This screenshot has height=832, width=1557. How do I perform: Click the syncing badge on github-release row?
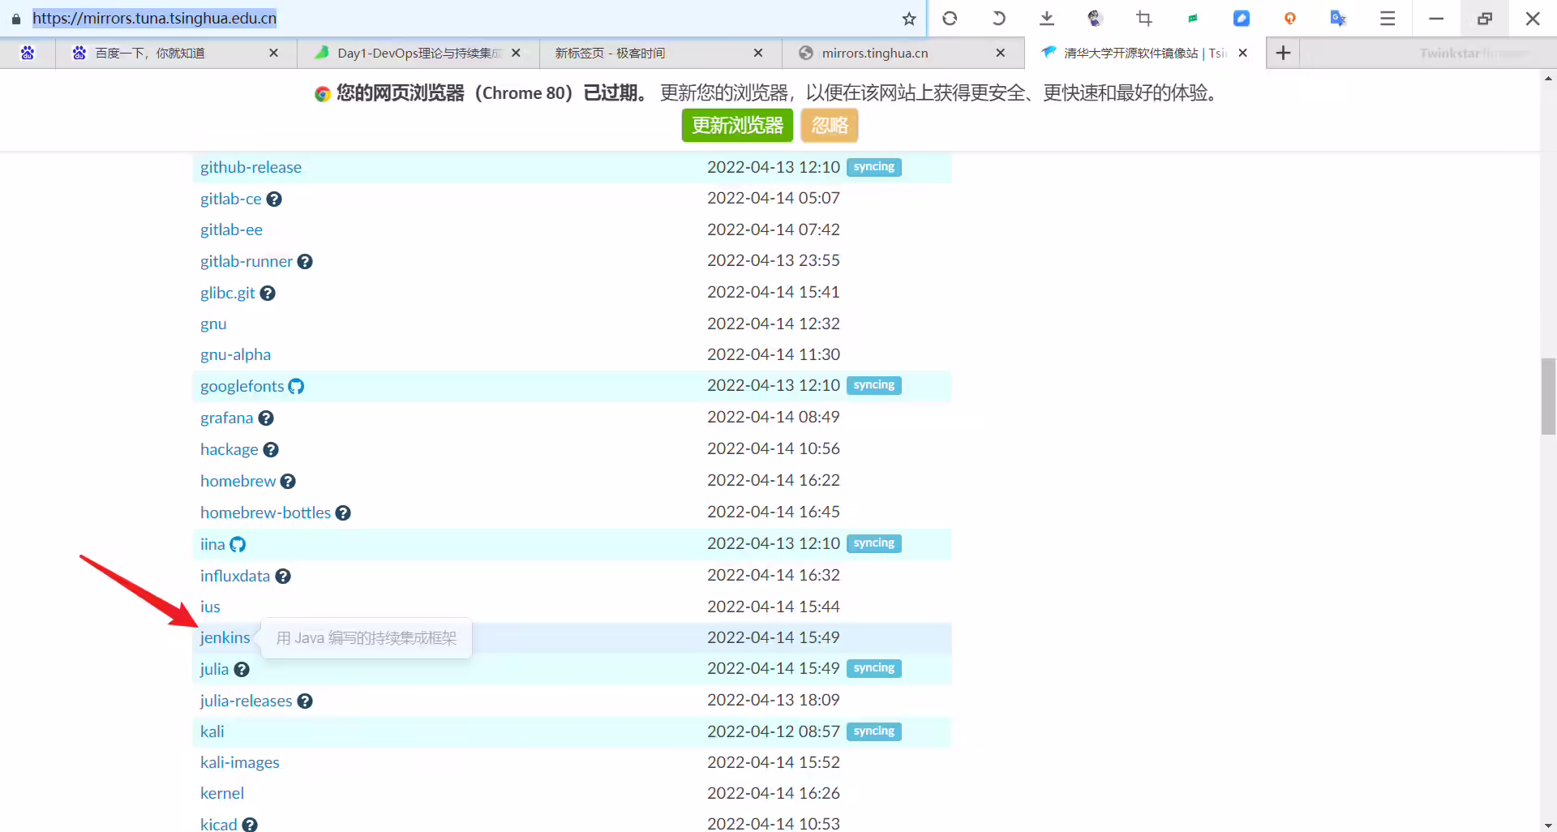(873, 167)
